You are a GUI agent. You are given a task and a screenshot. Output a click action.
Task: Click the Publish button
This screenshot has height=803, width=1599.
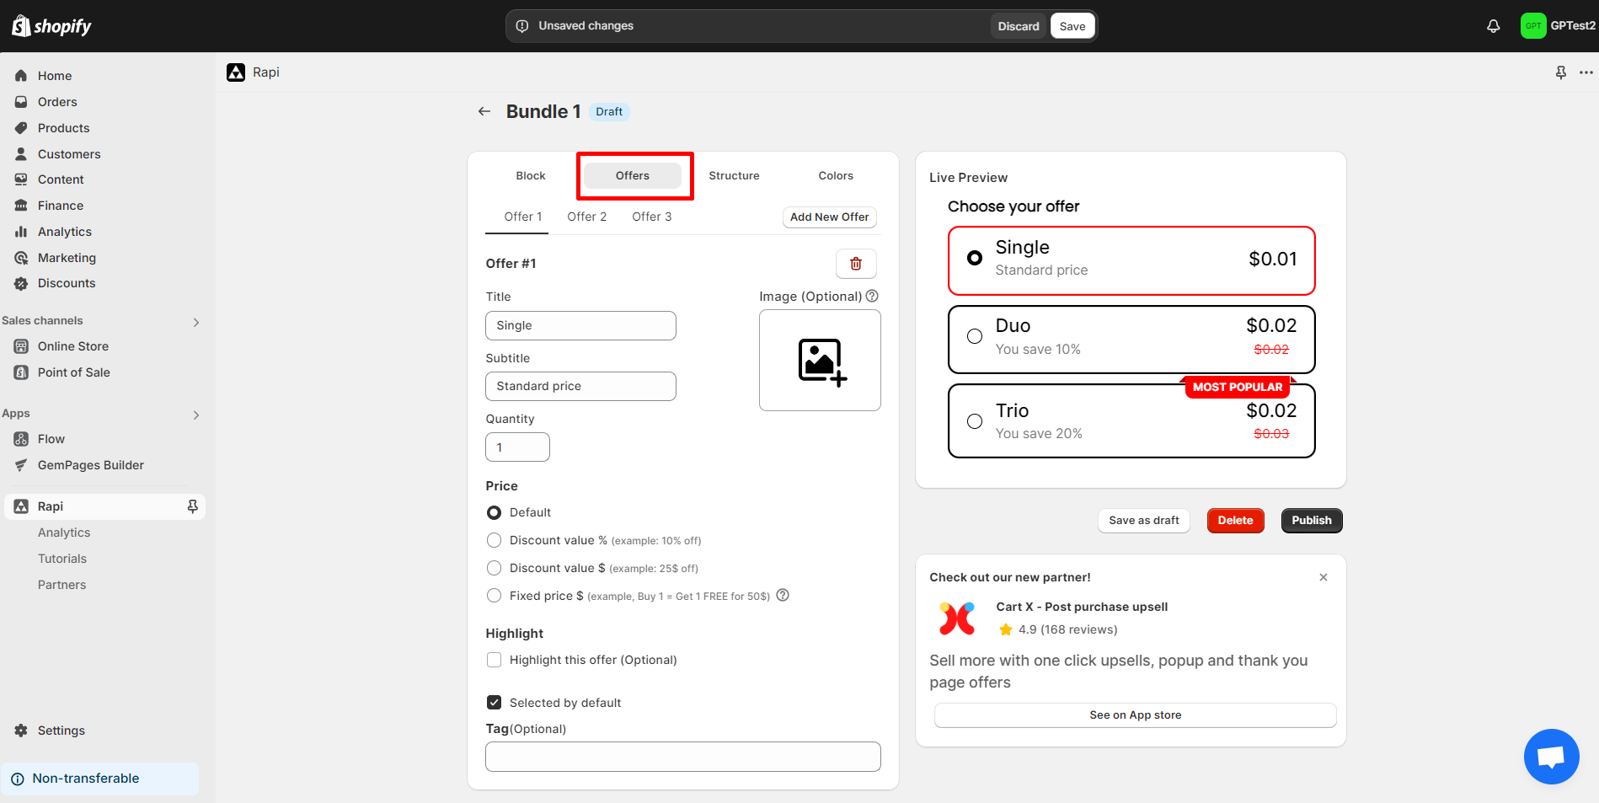pos(1311,520)
